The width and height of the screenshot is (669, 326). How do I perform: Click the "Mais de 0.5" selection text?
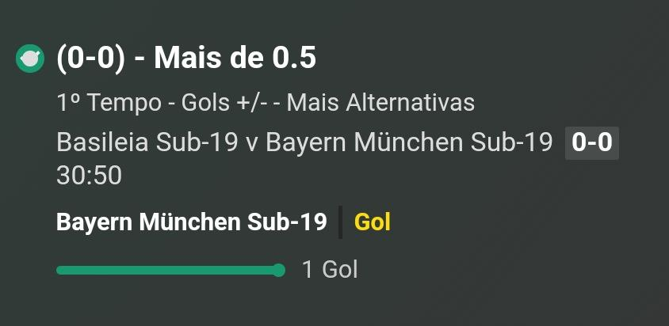click(x=235, y=58)
